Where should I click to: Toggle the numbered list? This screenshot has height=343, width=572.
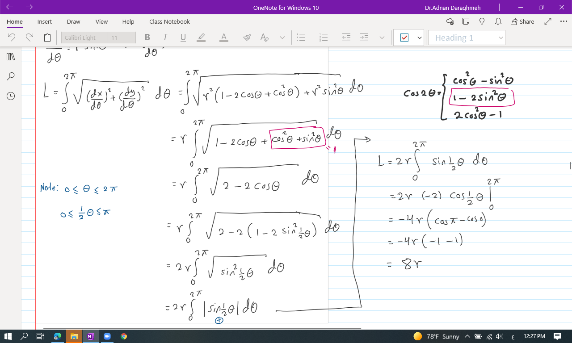pos(324,38)
